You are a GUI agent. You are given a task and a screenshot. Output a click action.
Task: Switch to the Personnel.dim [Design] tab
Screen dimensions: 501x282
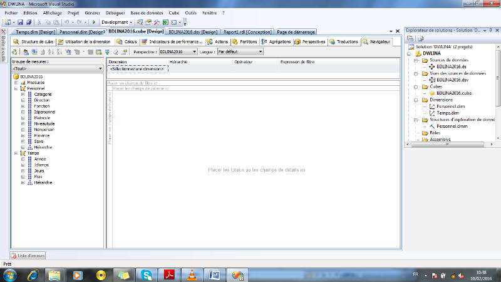81,31
